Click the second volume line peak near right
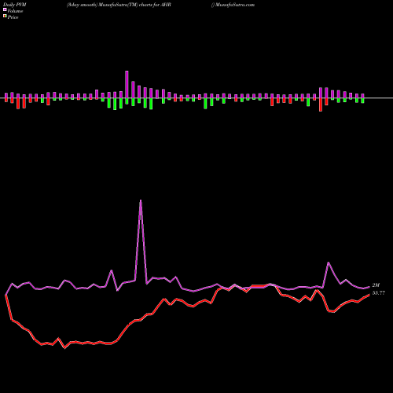Screen dimensions: 393x393 pyautogui.click(x=329, y=263)
